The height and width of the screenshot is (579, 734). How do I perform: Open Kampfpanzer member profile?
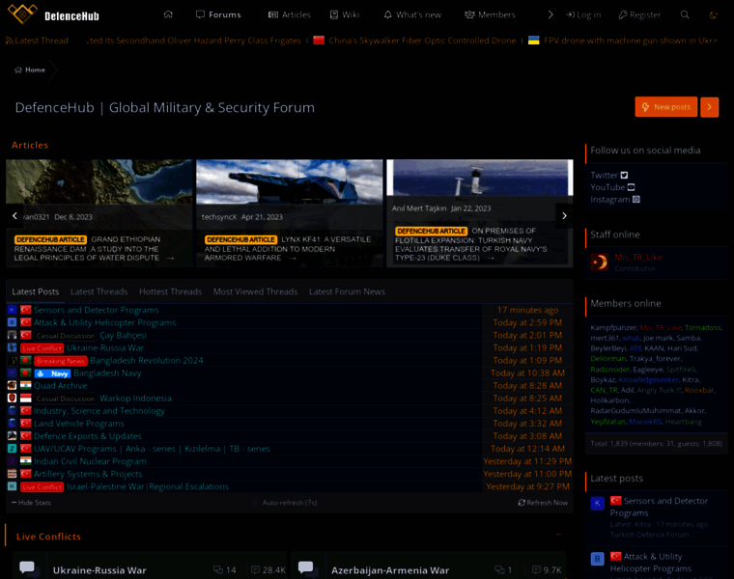(x=613, y=328)
